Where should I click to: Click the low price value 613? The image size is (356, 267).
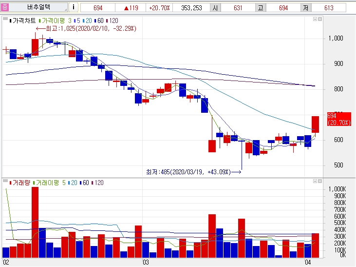(x=329, y=8)
